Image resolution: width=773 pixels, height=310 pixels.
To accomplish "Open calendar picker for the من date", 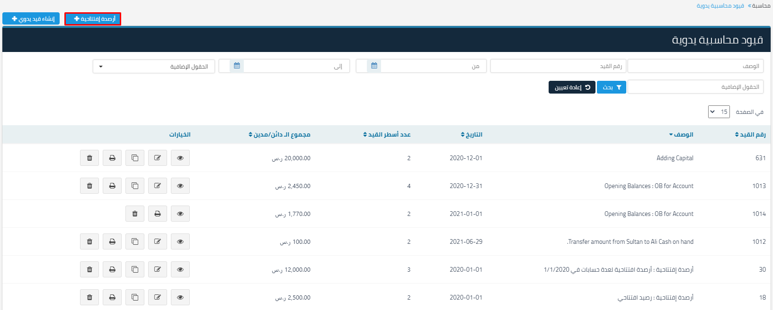I will pos(374,66).
